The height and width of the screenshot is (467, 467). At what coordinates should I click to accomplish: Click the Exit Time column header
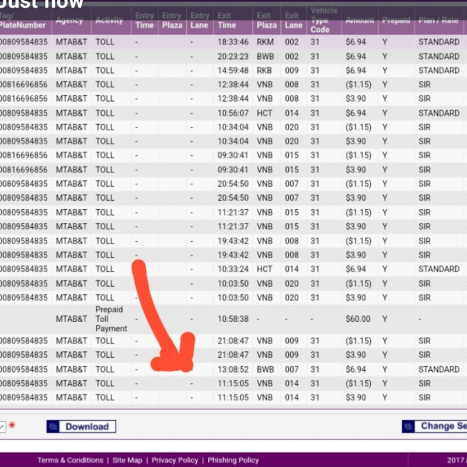point(226,20)
